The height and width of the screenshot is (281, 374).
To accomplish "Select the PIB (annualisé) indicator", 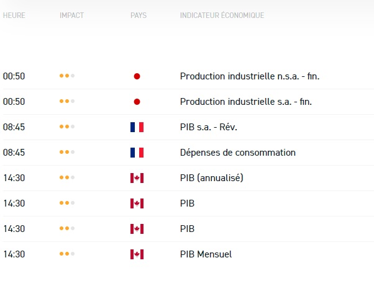I will tap(211, 178).
